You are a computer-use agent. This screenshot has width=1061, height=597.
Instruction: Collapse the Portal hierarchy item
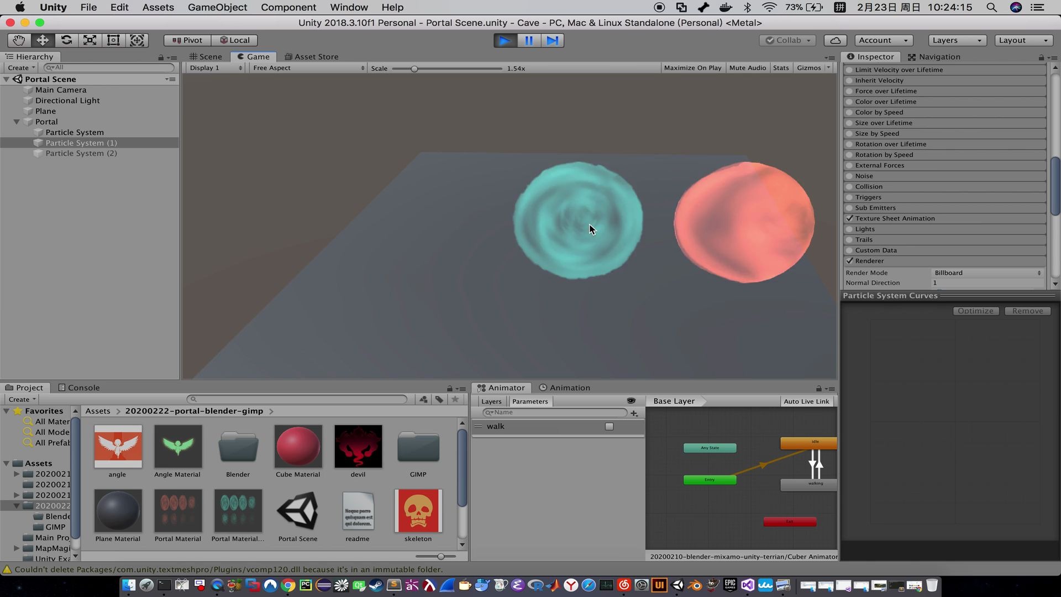pos(17,122)
